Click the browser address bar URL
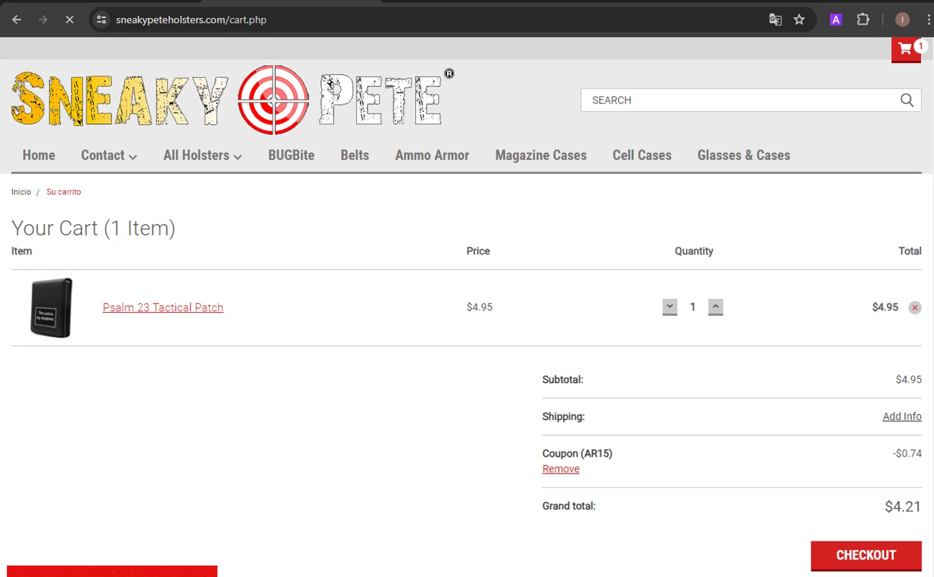This screenshot has height=577, width=934. [191, 20]
